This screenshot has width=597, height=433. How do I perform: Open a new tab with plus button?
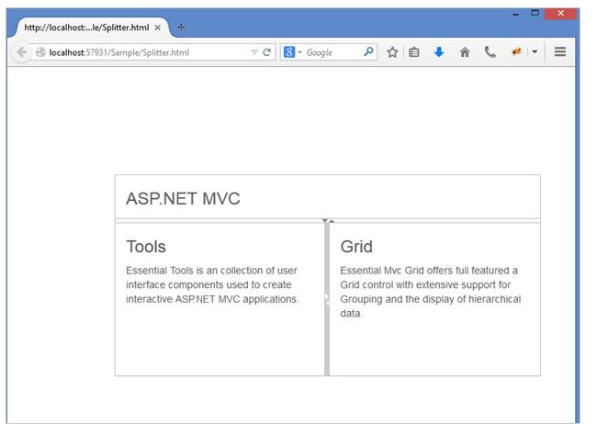(x=180, y=28)
